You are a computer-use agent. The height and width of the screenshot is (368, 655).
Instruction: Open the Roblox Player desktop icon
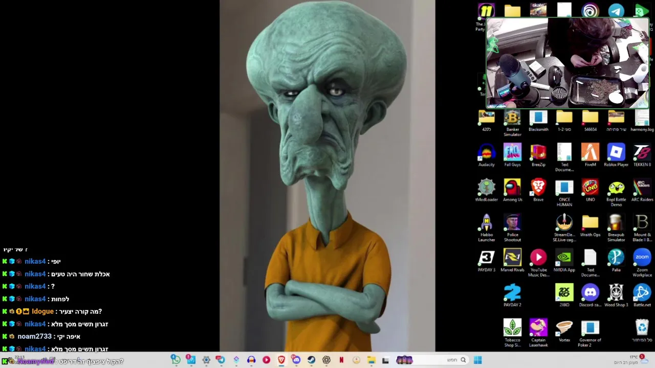(x=616, y=156)
